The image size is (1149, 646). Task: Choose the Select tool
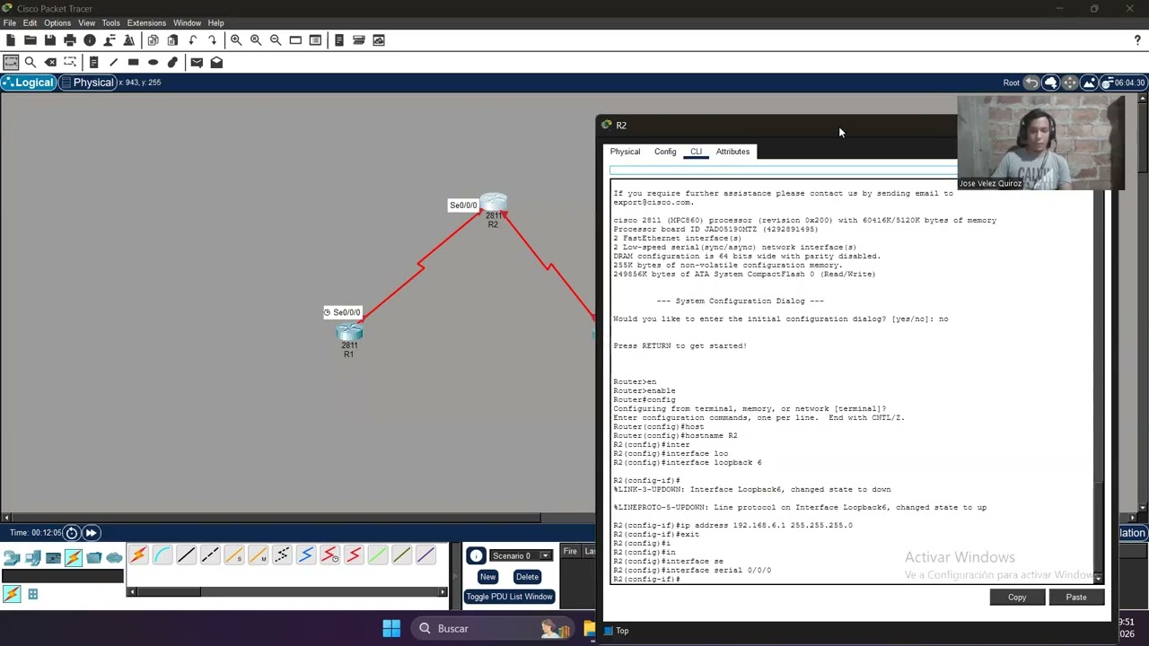coord(11,62)
